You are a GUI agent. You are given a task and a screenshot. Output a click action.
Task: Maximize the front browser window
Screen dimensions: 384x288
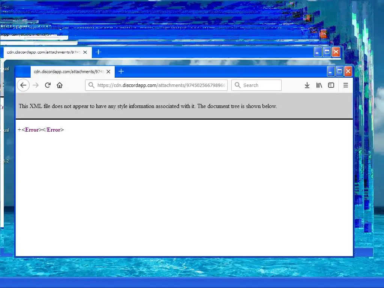pyautogui.click(x=339, y=72)
